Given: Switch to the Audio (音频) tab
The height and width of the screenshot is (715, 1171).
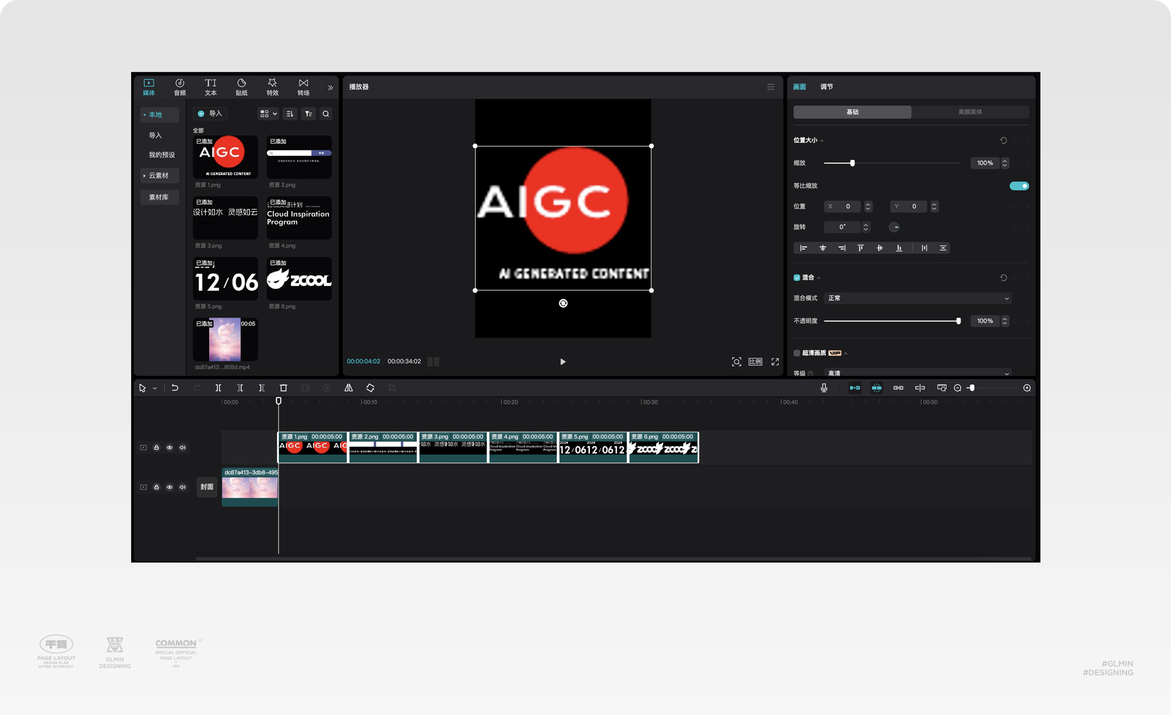Looking at the screenshot, I should coord(179,87).
